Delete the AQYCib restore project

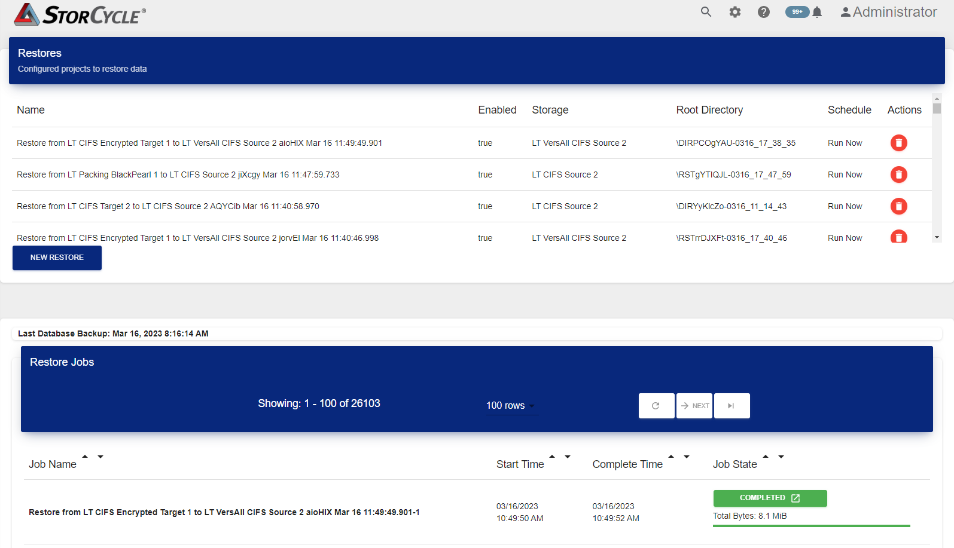coord(899,206)
